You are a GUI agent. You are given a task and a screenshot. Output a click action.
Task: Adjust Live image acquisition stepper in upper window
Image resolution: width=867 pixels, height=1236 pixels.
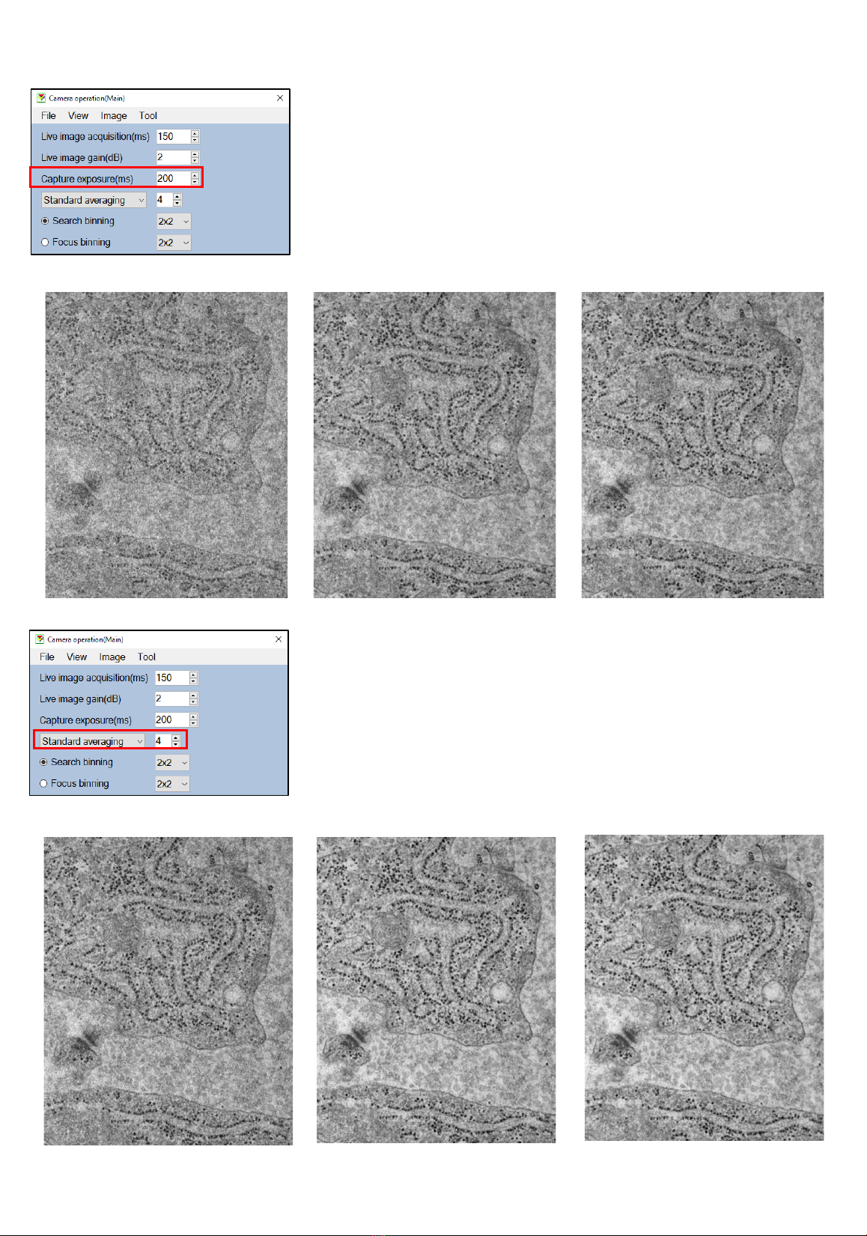click(x=195, y=137)
